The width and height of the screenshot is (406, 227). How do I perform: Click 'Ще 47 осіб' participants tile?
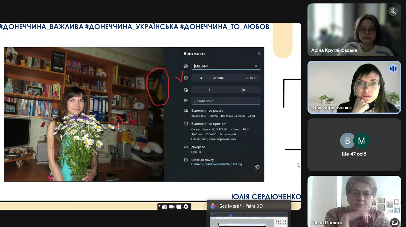click(x=354, y=145)
